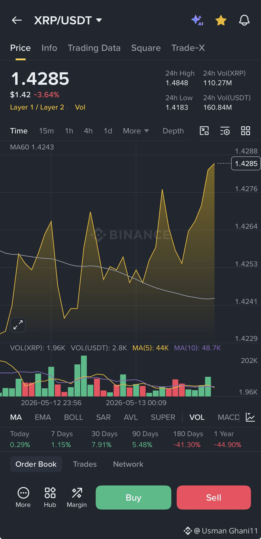Click 90 Days performance 5.48%

pos(142,445)
